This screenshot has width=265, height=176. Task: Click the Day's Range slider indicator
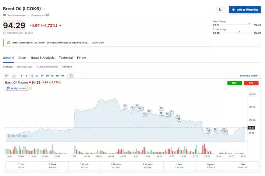(x=249, y=24)
